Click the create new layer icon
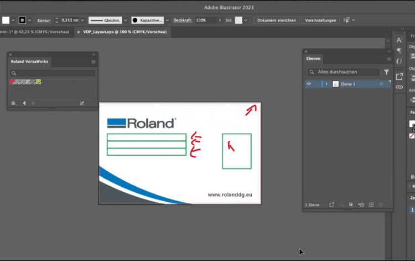This screenshot has height=261, width=415. tap(371, 204)
